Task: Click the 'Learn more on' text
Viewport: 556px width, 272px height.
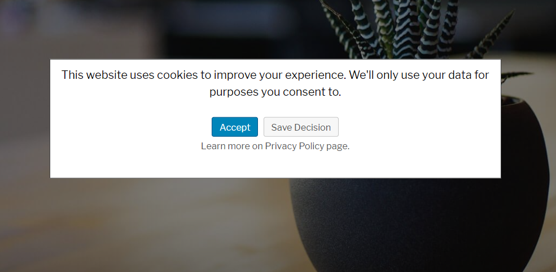Action: (x=232, y=146)
